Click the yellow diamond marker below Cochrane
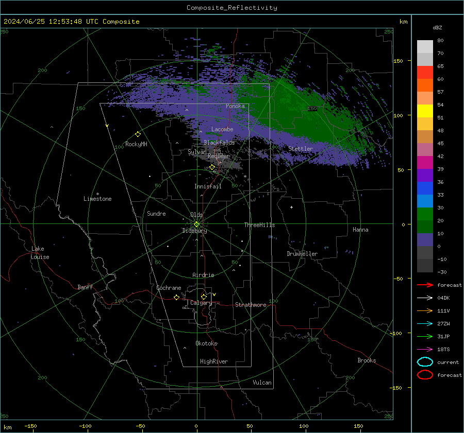 point(177,298)
